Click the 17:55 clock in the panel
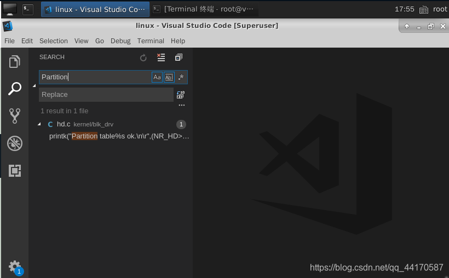The image size is (449, 278). pos(404,9)
